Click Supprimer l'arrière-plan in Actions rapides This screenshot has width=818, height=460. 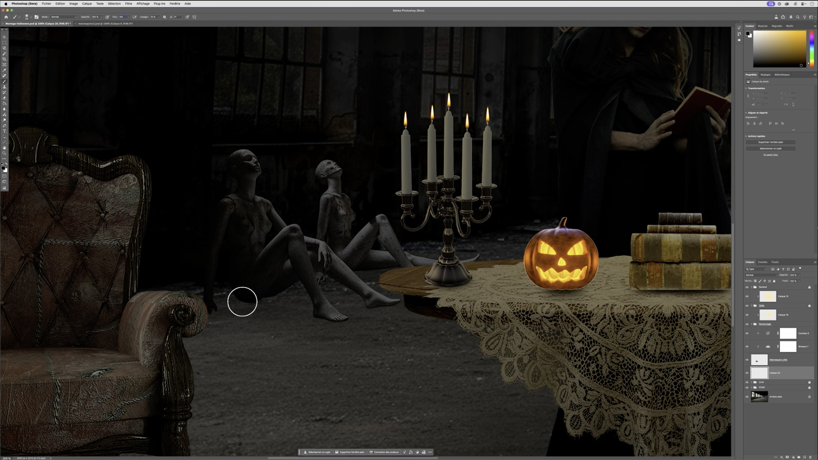[770, 142]
